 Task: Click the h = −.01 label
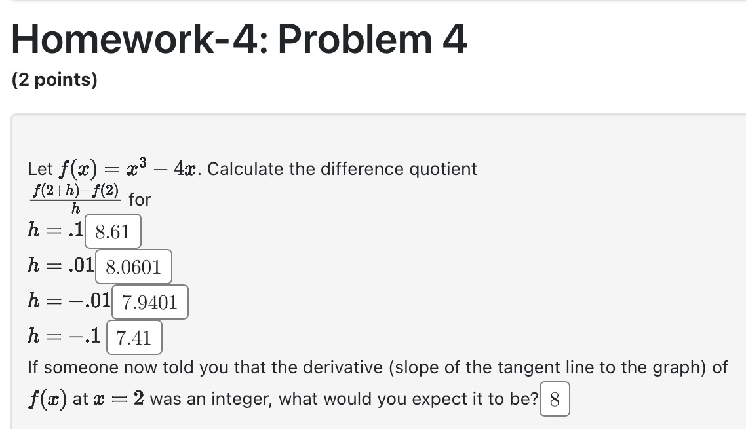coord(69,300)
